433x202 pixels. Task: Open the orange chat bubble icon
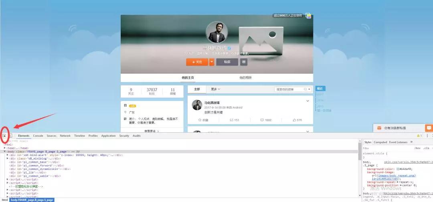coord(429,128)
